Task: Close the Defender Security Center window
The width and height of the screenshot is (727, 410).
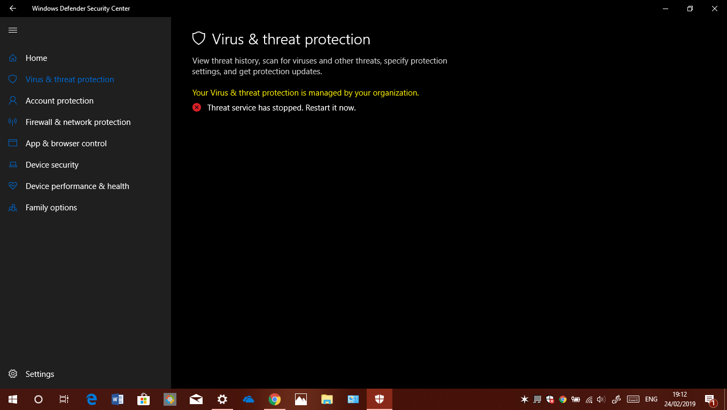Action: [715, 9]
